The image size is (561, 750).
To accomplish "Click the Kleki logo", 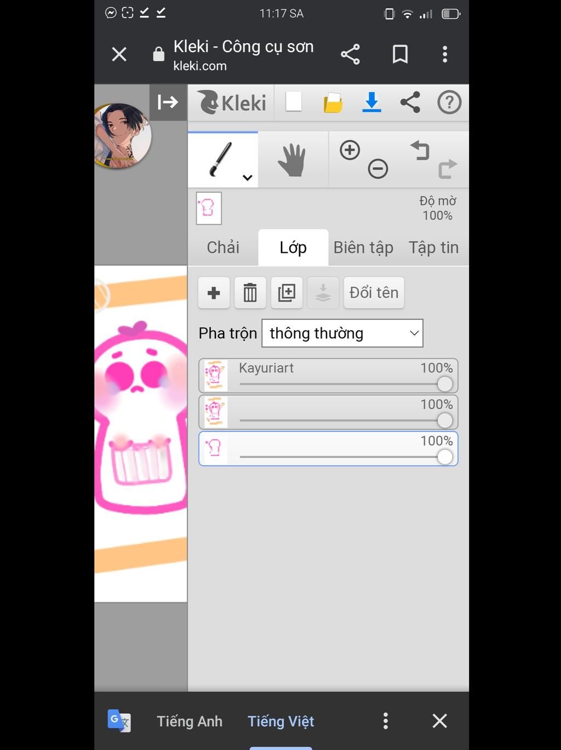I will click(x=232, y=103).
